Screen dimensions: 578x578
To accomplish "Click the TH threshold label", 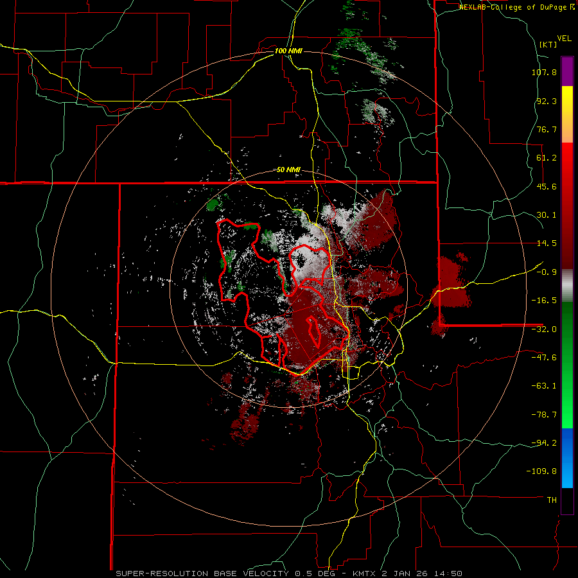I will [x=552, y=500].
